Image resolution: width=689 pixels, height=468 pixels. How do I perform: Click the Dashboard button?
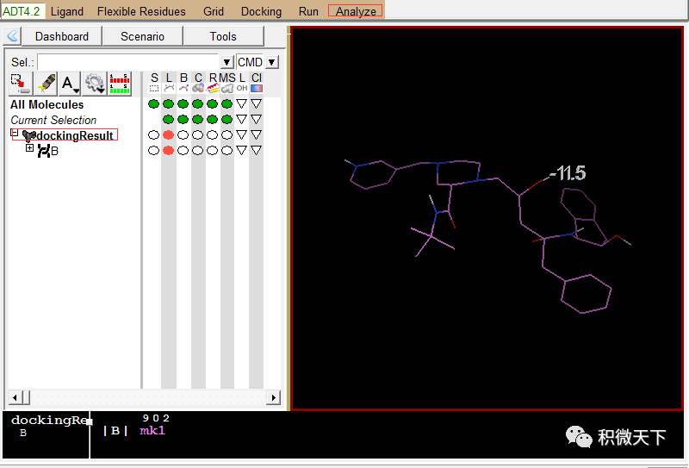coord(62,36)
